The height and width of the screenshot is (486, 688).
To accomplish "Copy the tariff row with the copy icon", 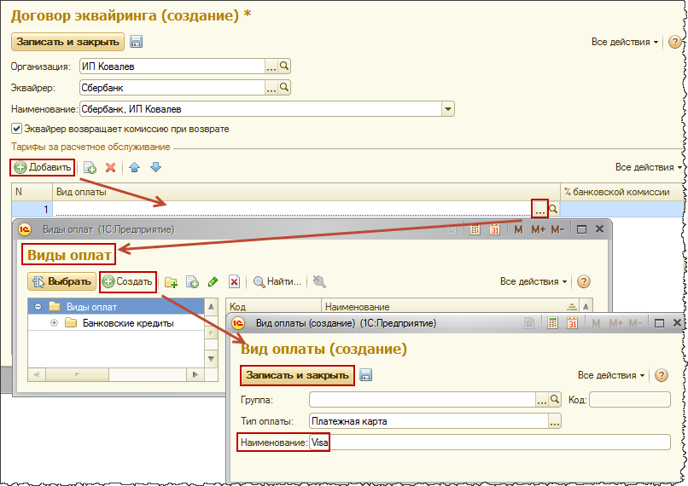I will click(x=90, y=167).
